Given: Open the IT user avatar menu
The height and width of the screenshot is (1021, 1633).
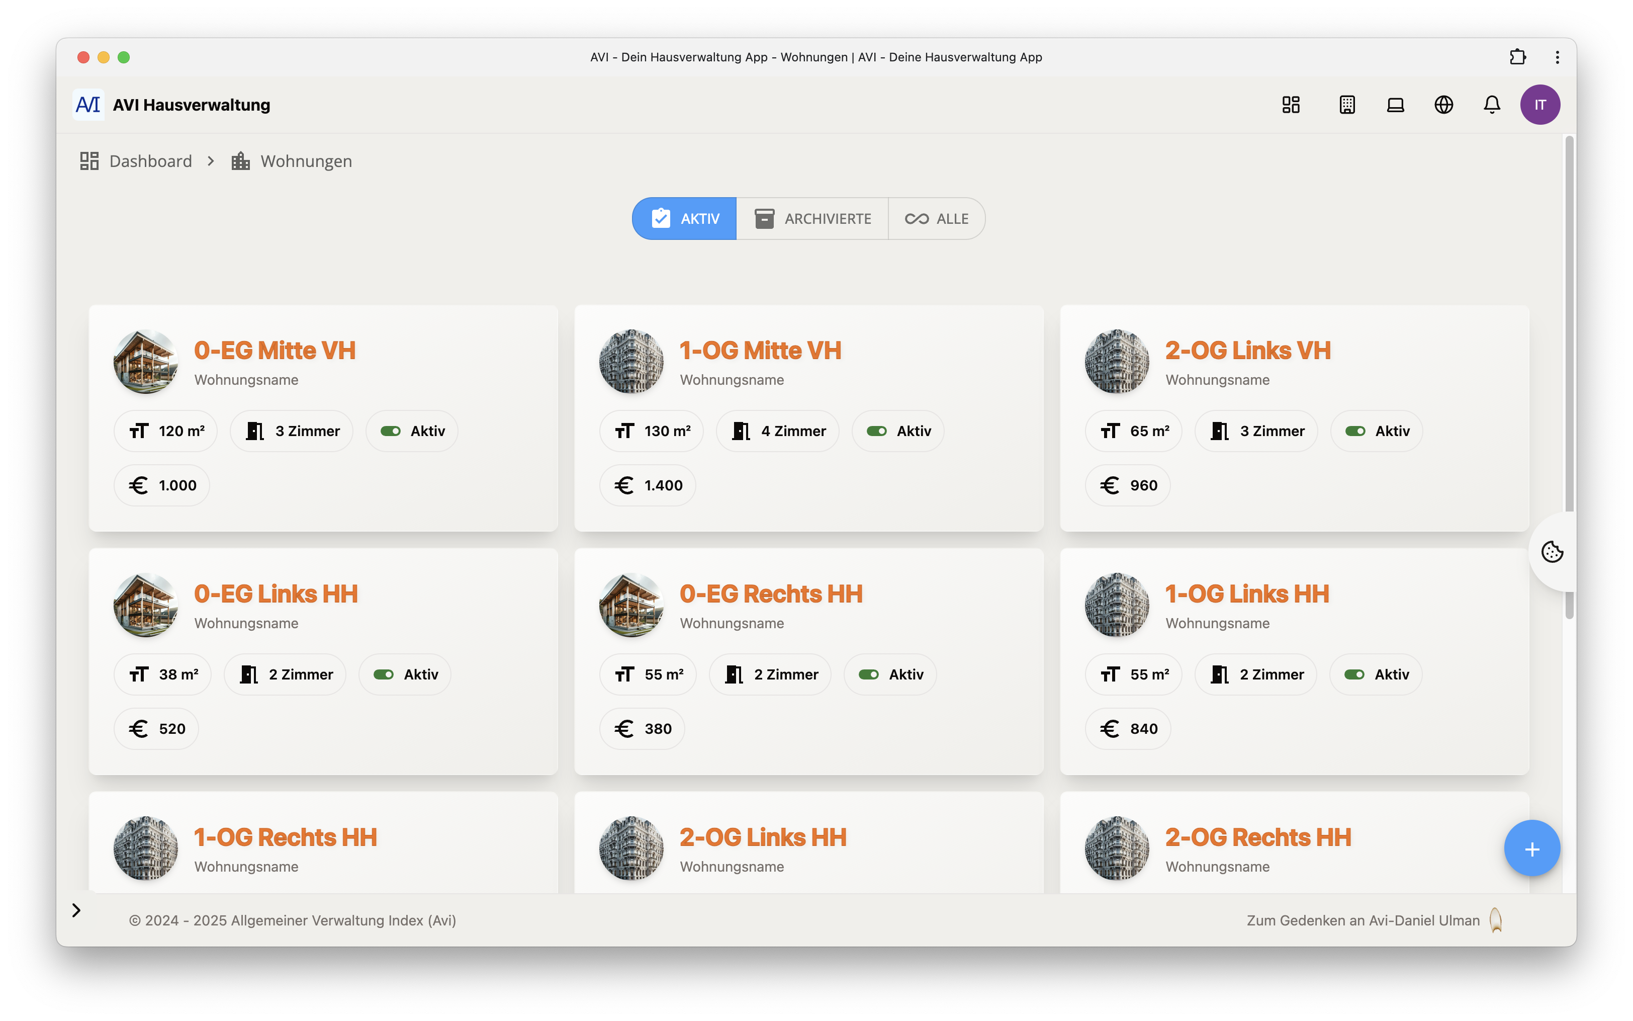Looking at the screenshot, I should (x=1540, y=105).
